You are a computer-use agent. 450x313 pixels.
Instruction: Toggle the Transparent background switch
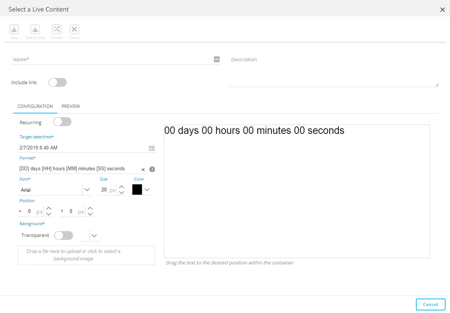tap(63, 235)
